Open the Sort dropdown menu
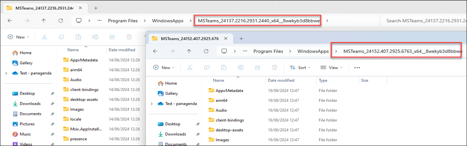Screen dimensions: 467x146 coord(300,68)
